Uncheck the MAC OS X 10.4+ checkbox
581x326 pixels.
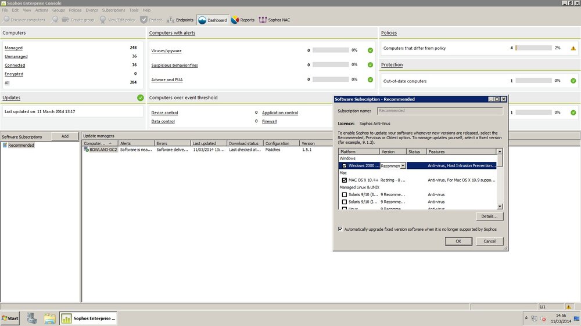tap(344, 180)
